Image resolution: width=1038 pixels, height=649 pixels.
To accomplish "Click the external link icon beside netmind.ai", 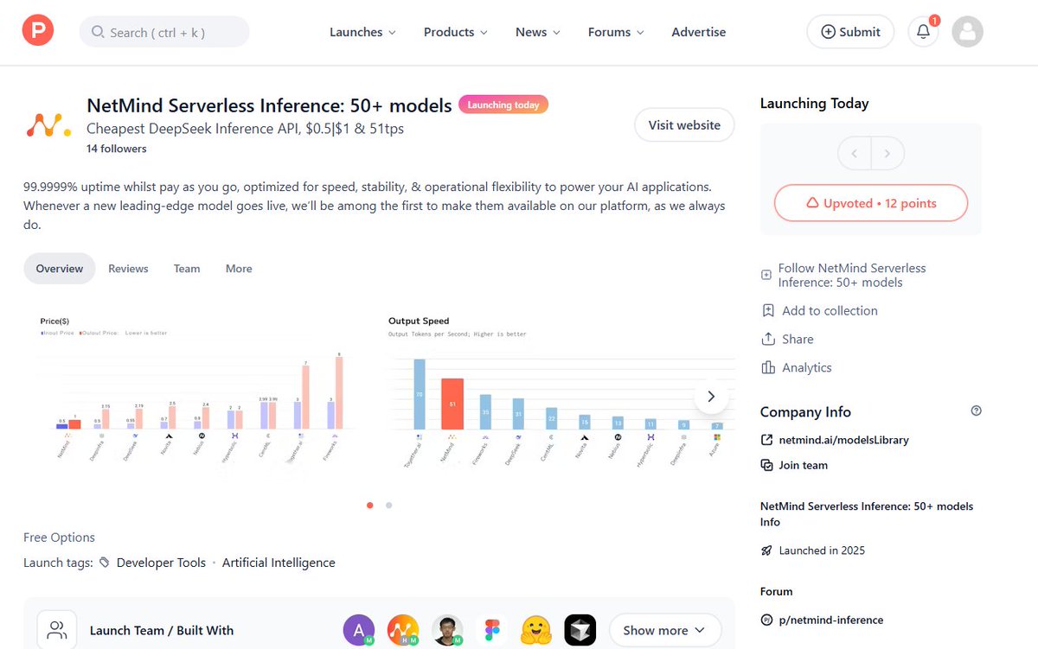I will (766, 440).
